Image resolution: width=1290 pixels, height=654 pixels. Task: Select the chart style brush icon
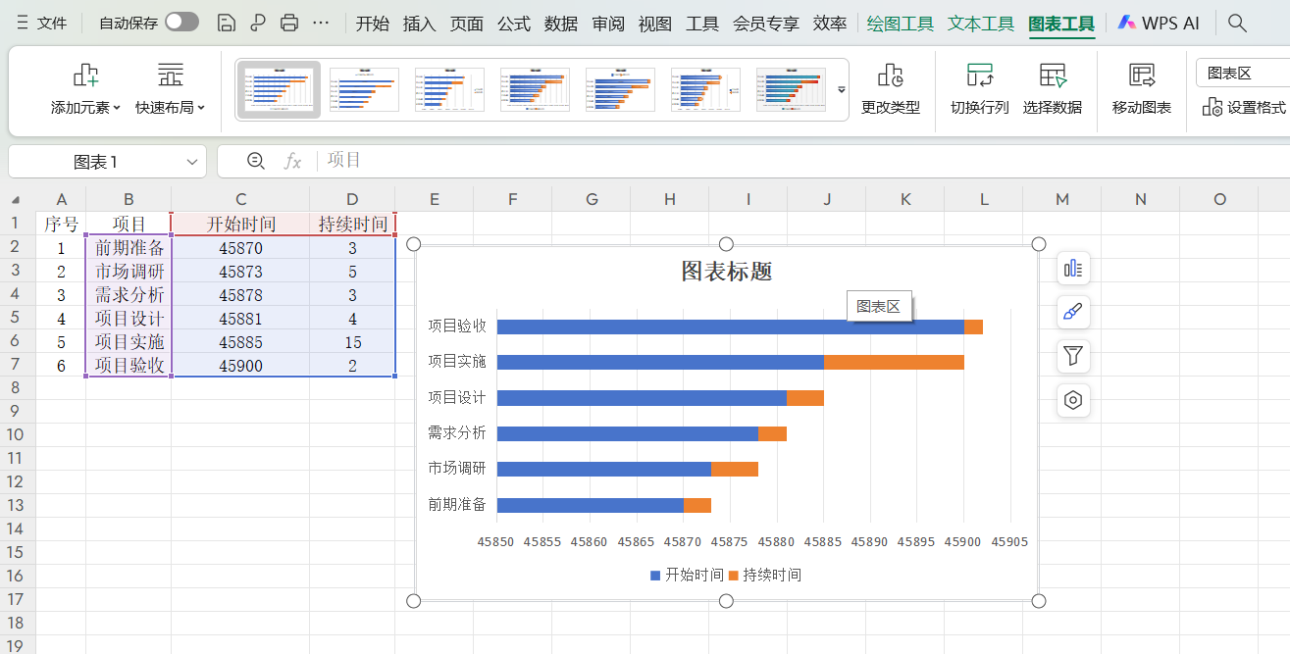(1073, 312)
